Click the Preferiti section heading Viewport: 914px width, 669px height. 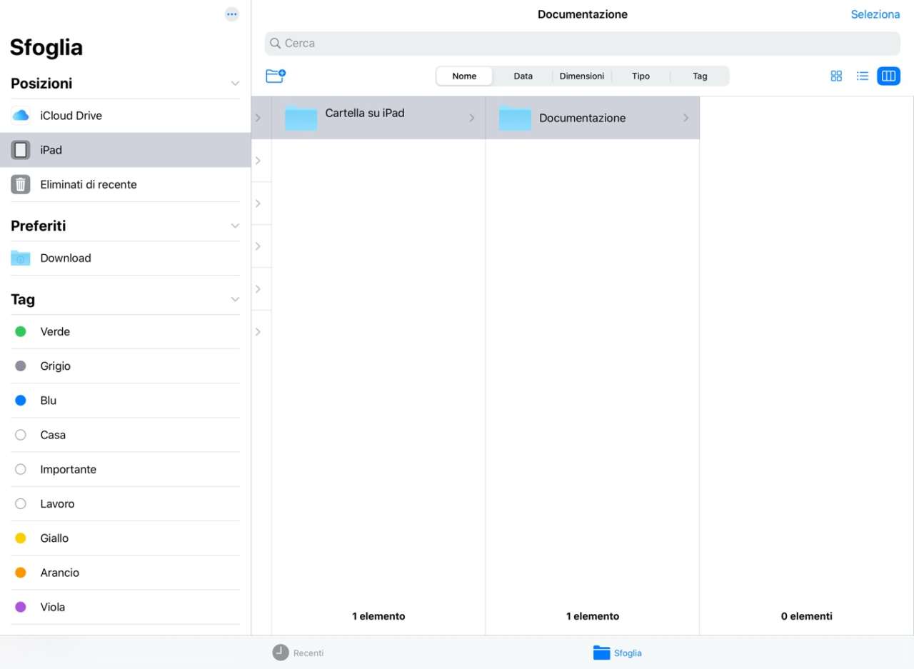[39, 226]
